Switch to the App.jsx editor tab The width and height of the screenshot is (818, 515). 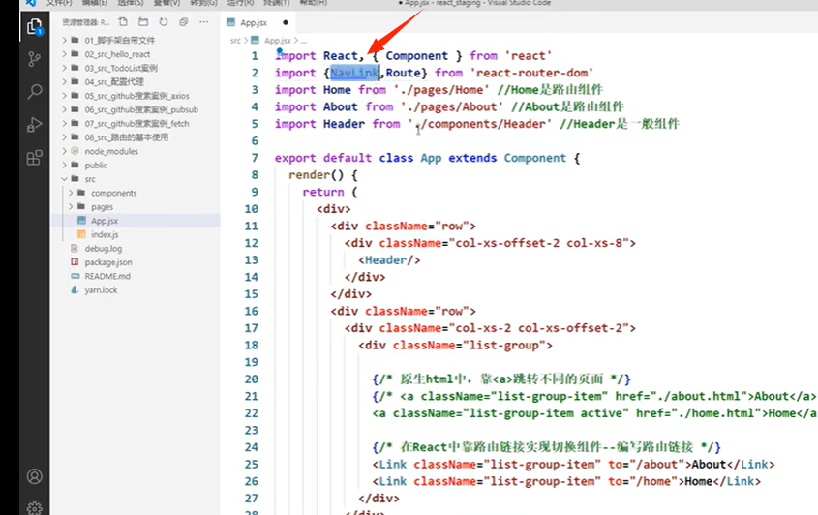click(x=254, y=22)
